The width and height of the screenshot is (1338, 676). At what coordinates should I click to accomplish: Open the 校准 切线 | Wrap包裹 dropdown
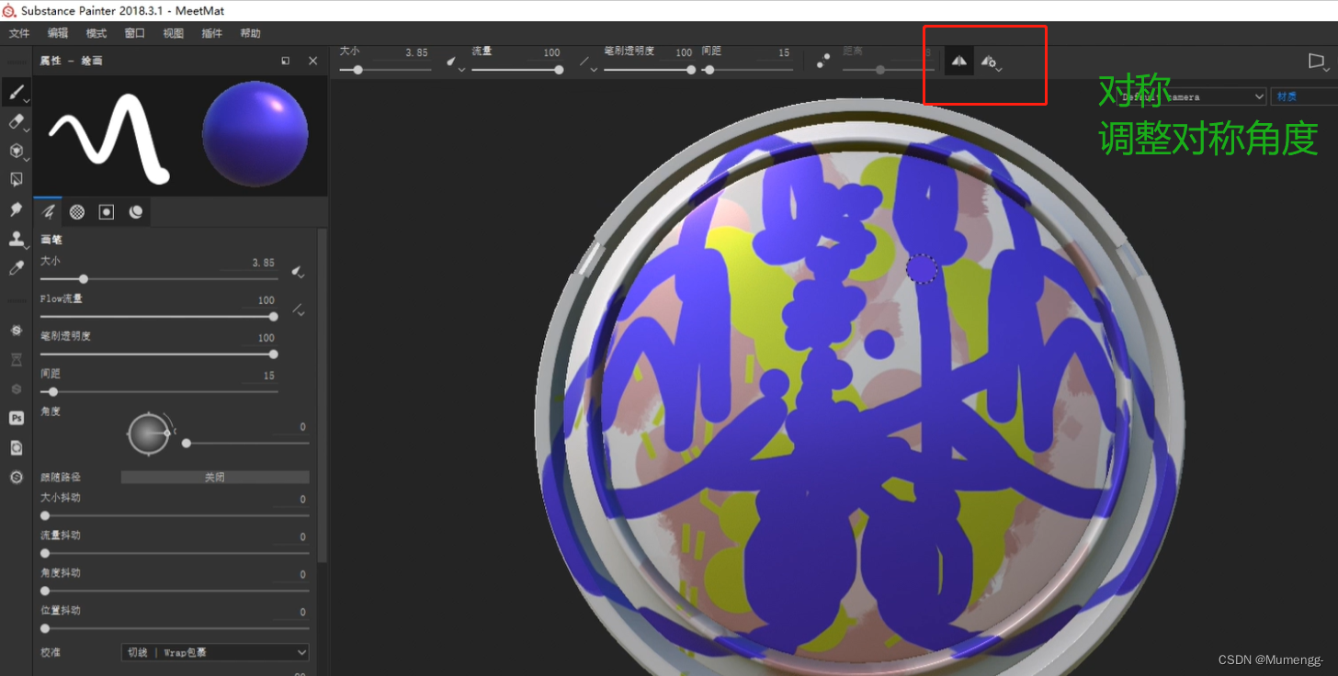pos(215,652)
